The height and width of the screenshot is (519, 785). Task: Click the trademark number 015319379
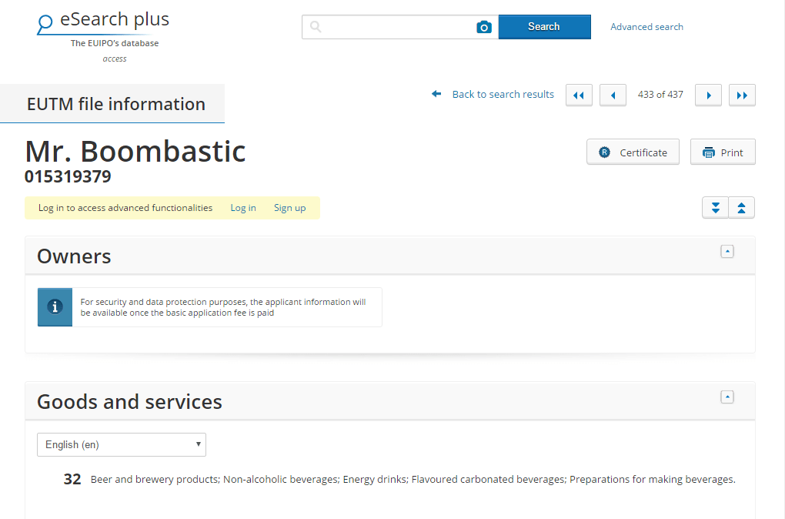pyautogui.click(x=68, y=176)
